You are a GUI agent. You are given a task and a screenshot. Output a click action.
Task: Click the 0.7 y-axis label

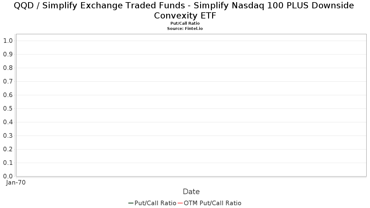click(x=8, y=81)
